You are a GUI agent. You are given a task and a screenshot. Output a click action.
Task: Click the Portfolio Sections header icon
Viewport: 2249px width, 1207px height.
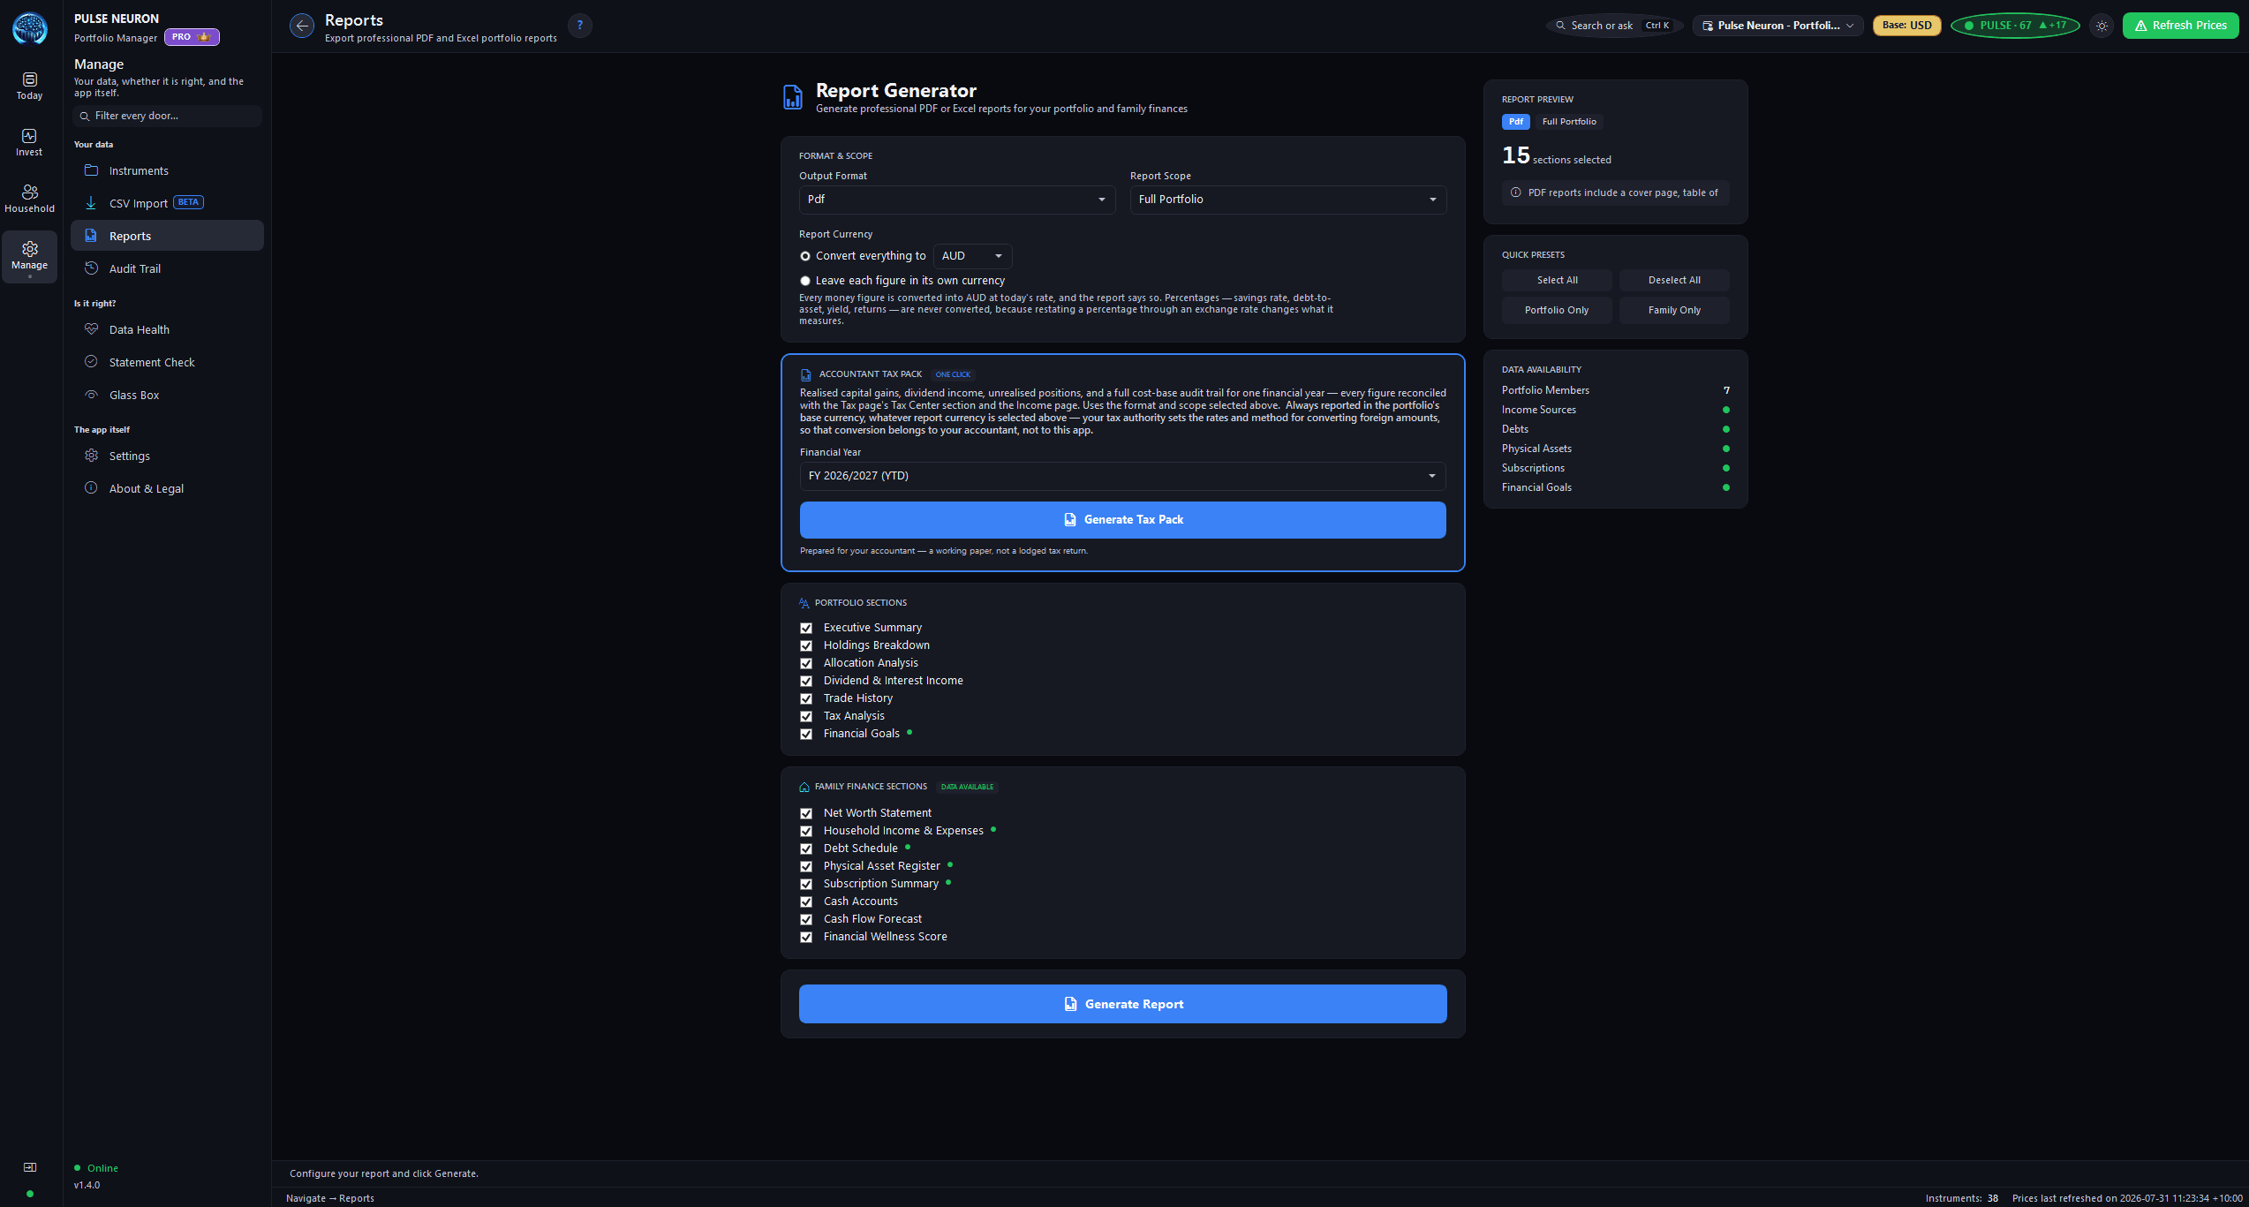[x=804, y=603]
